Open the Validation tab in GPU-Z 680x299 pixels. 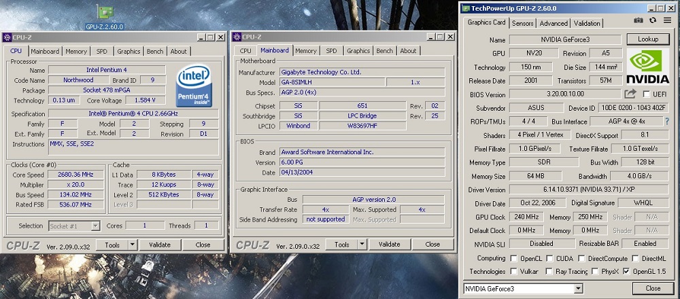[587, 23]
